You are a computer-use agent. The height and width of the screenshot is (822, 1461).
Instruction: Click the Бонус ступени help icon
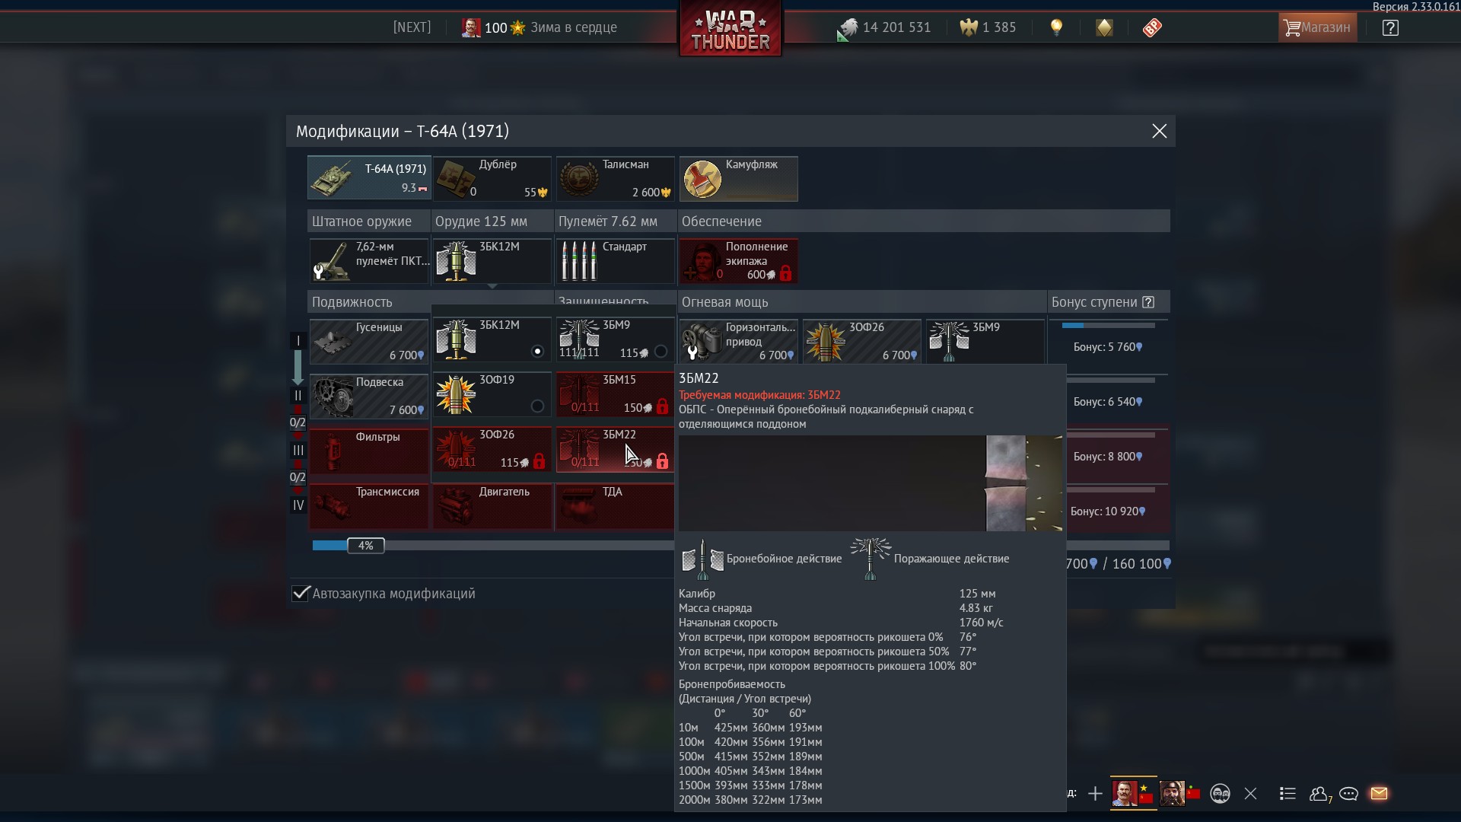coord(1148,302)
